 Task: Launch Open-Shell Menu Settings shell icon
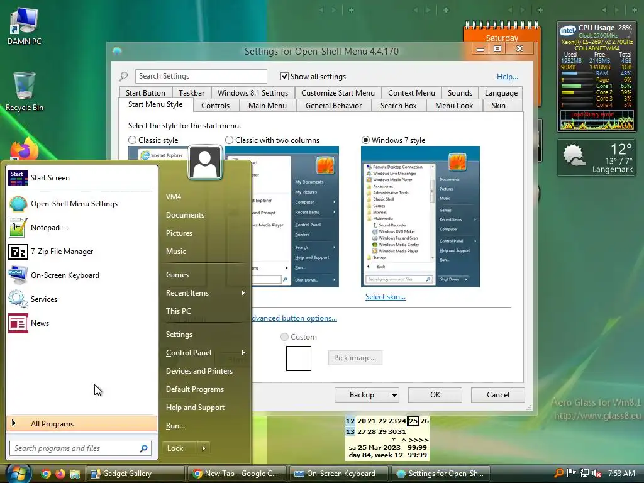tap(18, 204)
